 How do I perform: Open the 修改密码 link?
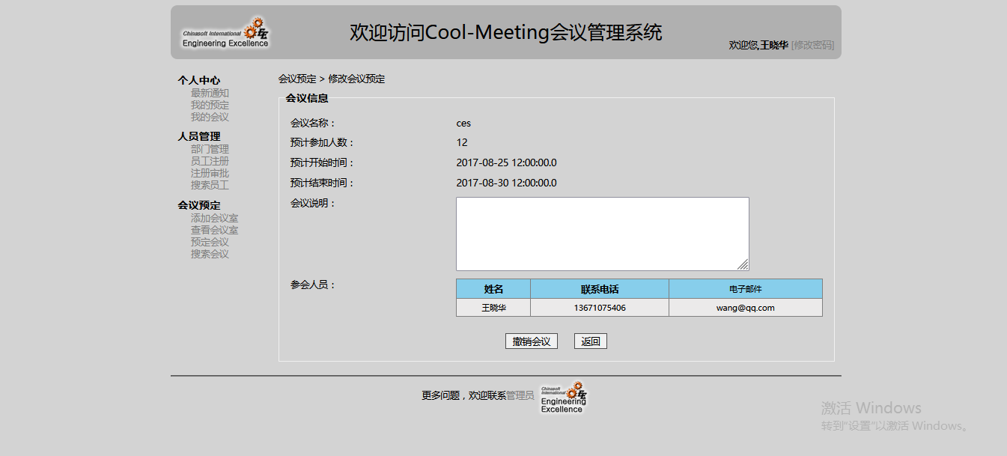click(812, 45)
